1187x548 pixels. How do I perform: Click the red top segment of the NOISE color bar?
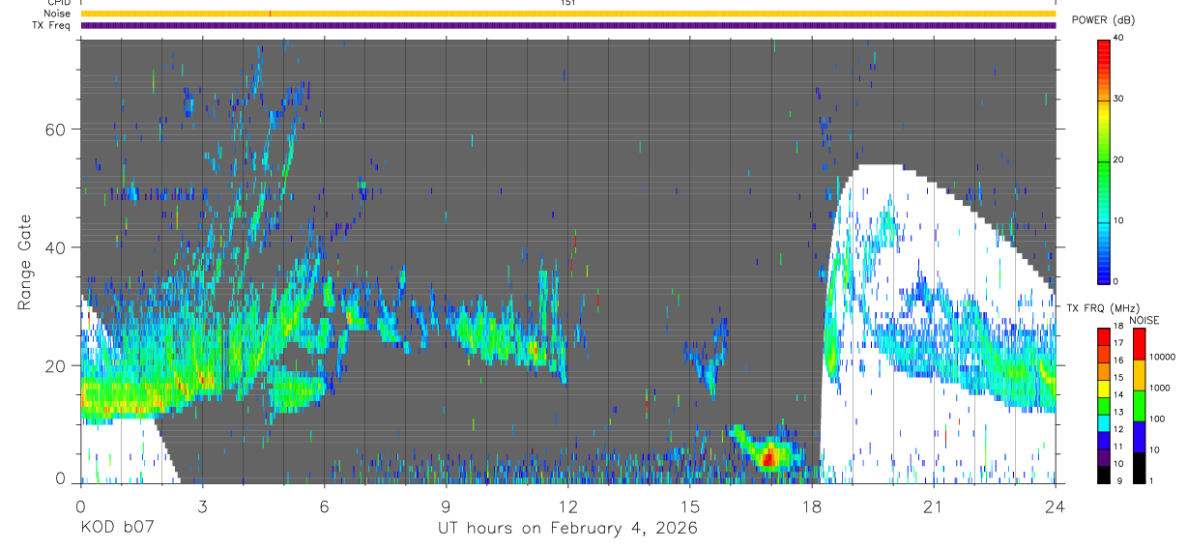1139,344
